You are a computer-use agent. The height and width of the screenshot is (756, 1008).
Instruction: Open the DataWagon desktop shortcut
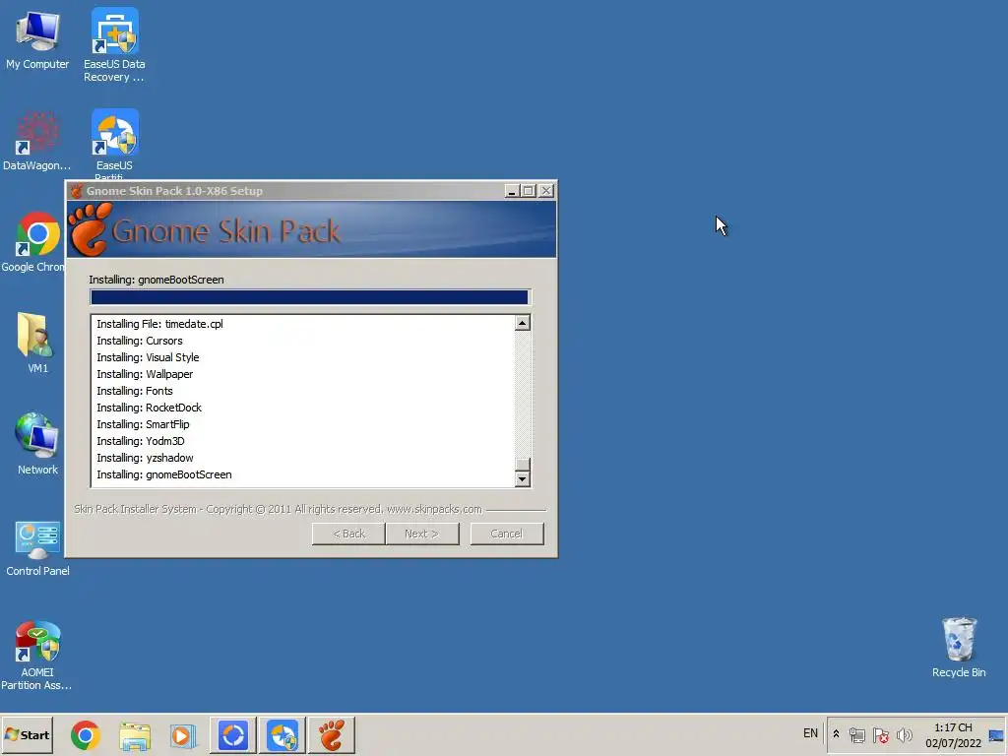(36, 142)
